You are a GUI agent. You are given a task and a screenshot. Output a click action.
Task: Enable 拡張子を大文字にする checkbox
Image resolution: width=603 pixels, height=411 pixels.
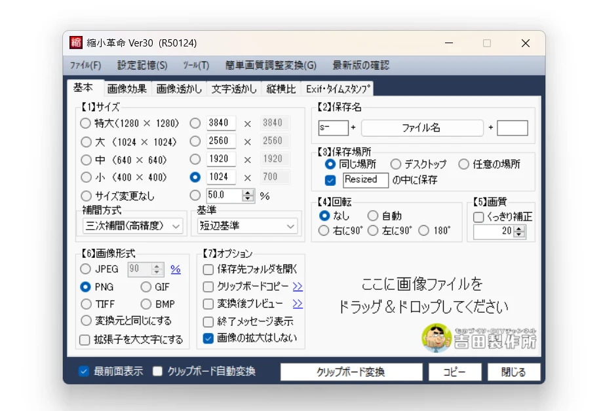[x=85, y=340]
